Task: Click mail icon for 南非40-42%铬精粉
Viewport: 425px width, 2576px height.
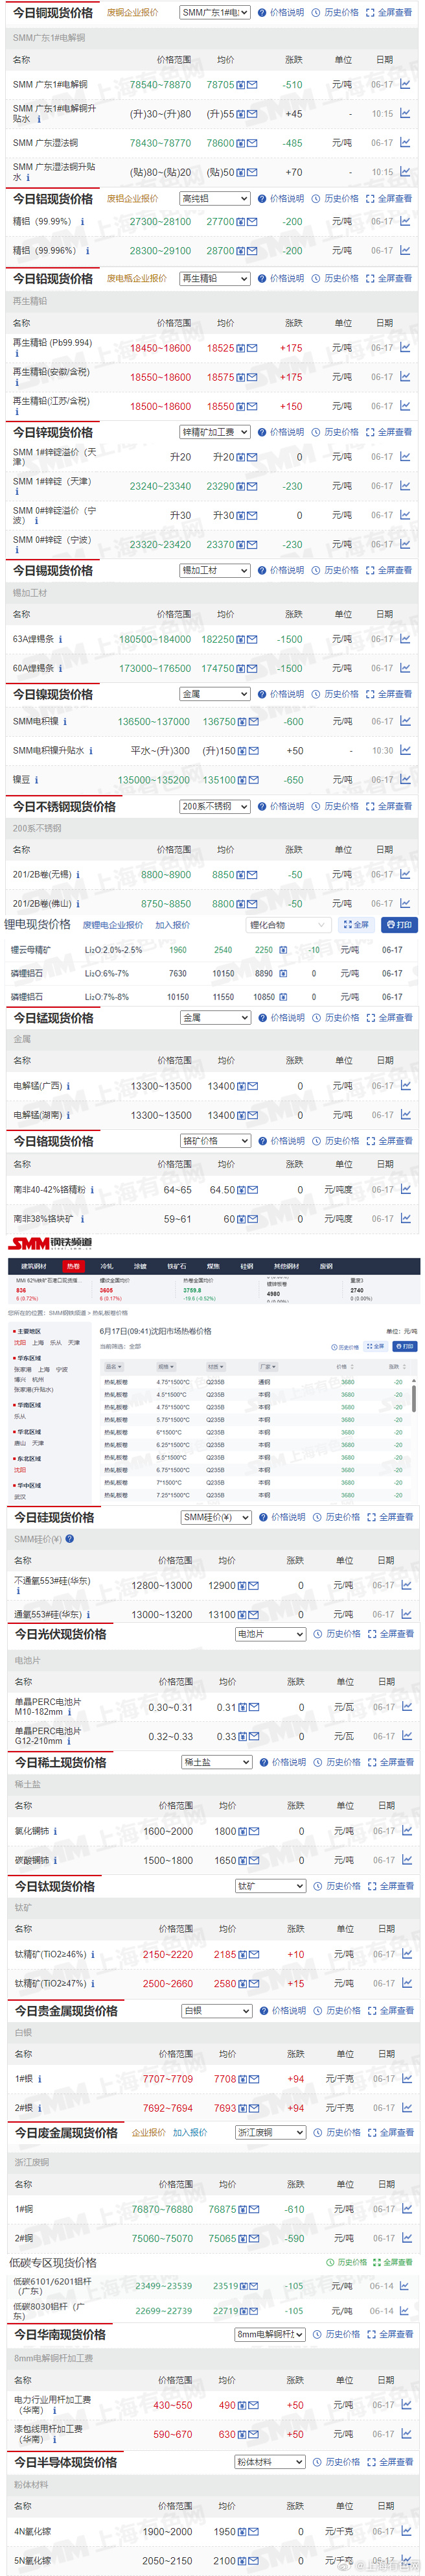Action: pyautogui.click(x=253, y=1190)
